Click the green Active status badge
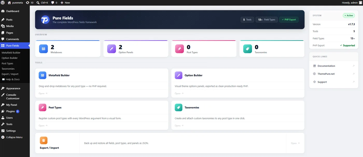The width and height of the screenshot is (363, 157). coord(349,16)
